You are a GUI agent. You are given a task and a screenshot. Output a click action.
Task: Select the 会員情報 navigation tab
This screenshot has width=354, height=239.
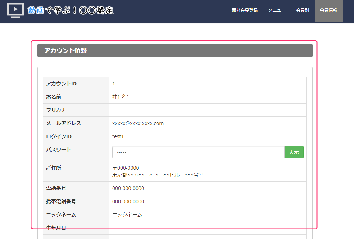(x=328, y=10)
